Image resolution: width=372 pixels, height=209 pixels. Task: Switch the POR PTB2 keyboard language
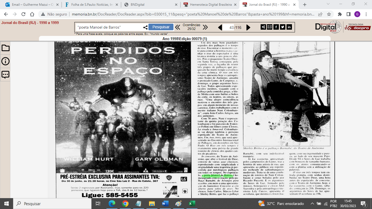click(333, 204)
